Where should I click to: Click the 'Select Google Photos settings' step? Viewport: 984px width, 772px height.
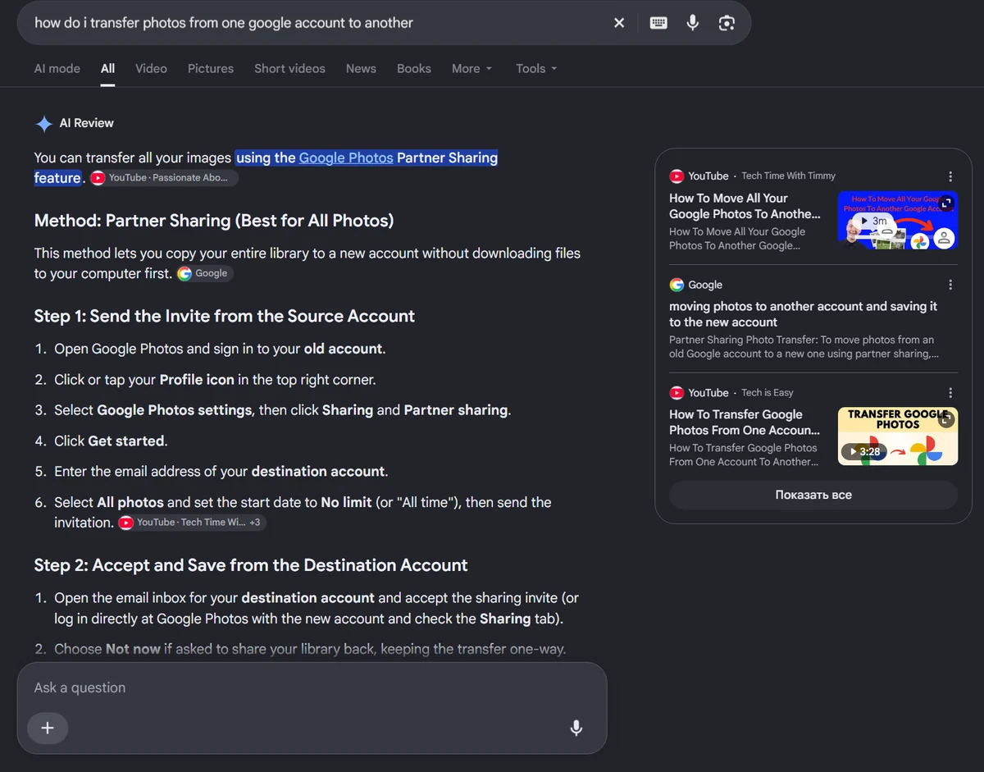point(283,410)
